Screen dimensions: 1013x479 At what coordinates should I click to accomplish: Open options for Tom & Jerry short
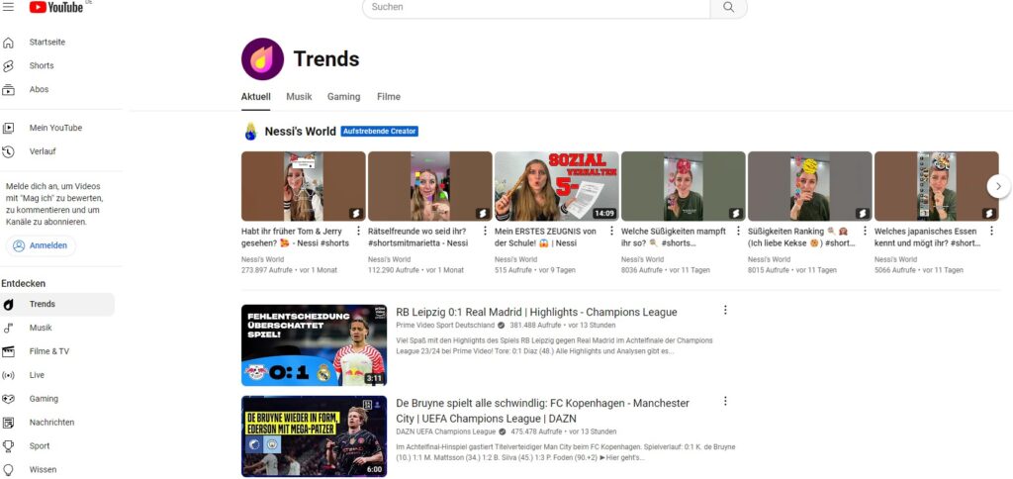point(358,231)
